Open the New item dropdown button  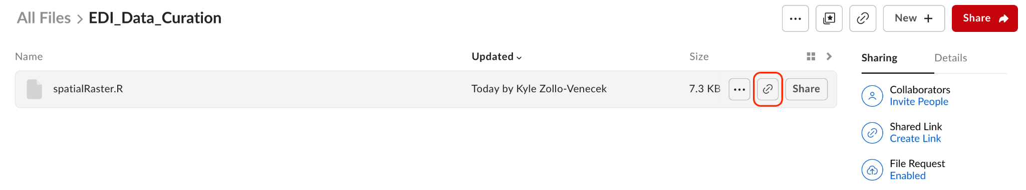(x=914, y=18)
